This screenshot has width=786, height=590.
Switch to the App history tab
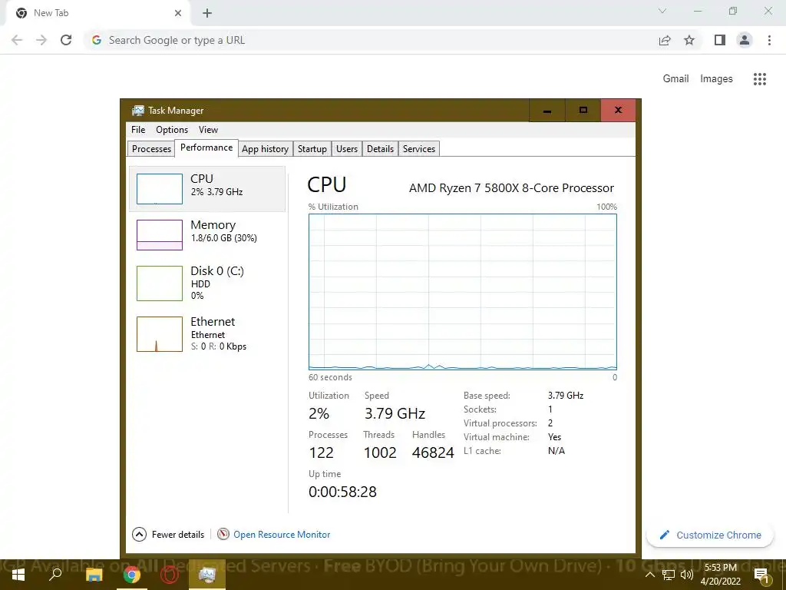265,148
